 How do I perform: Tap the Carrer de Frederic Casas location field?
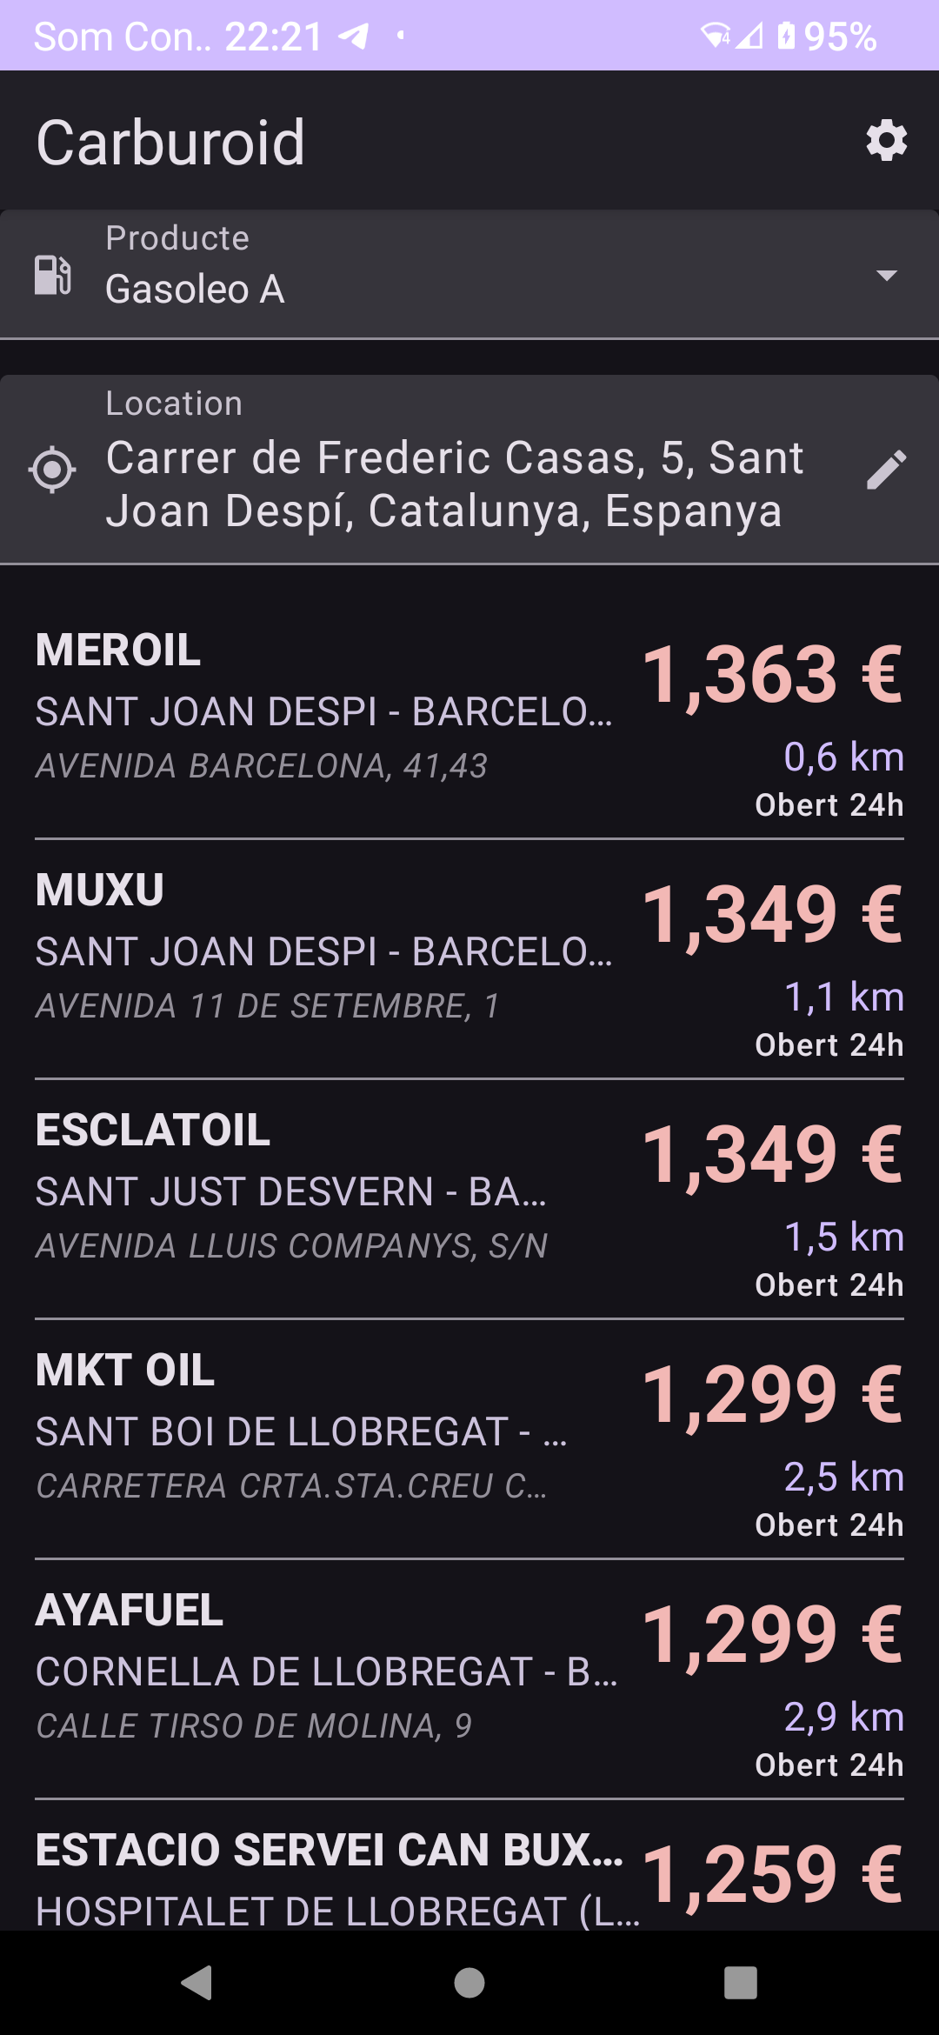[454, 484]
